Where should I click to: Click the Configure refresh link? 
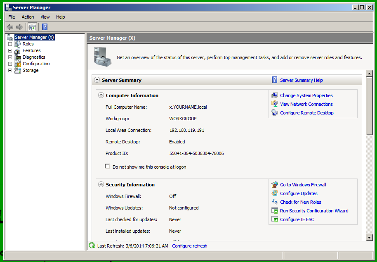[189, 246]
